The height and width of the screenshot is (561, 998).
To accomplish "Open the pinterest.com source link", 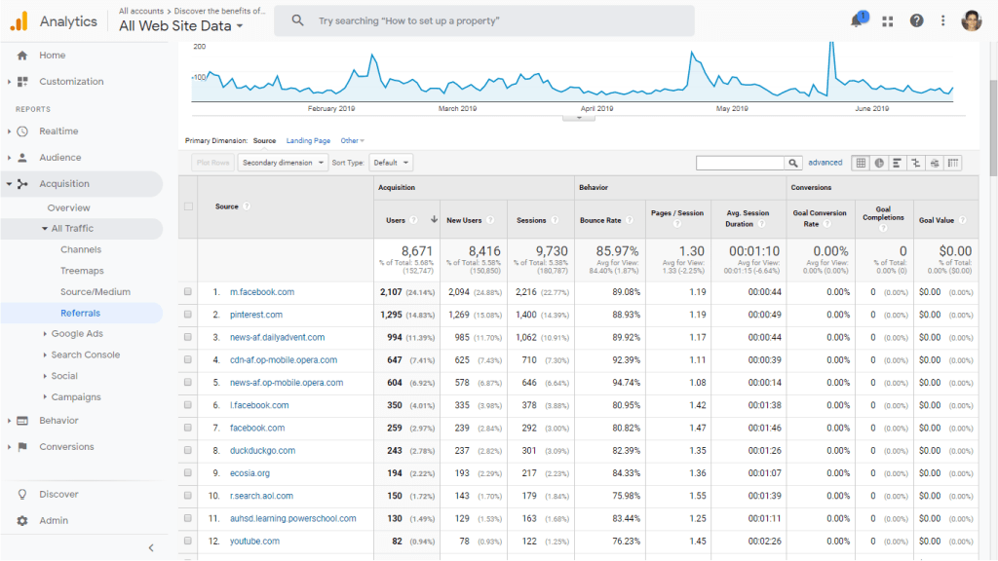I will [256, 315].
